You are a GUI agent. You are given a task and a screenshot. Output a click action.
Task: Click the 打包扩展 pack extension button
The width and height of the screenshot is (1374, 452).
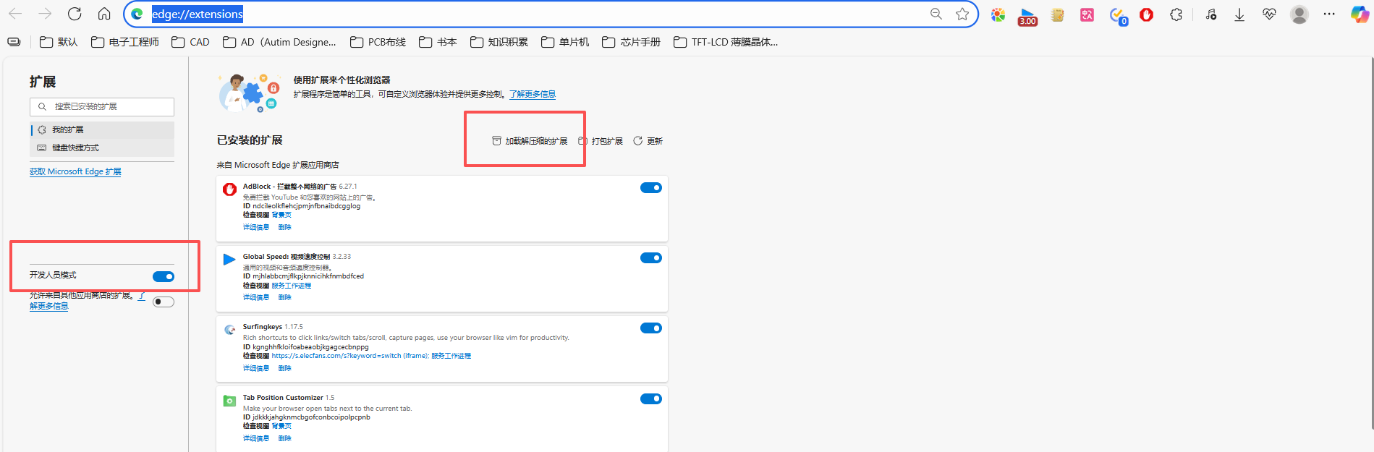(601, 141)
